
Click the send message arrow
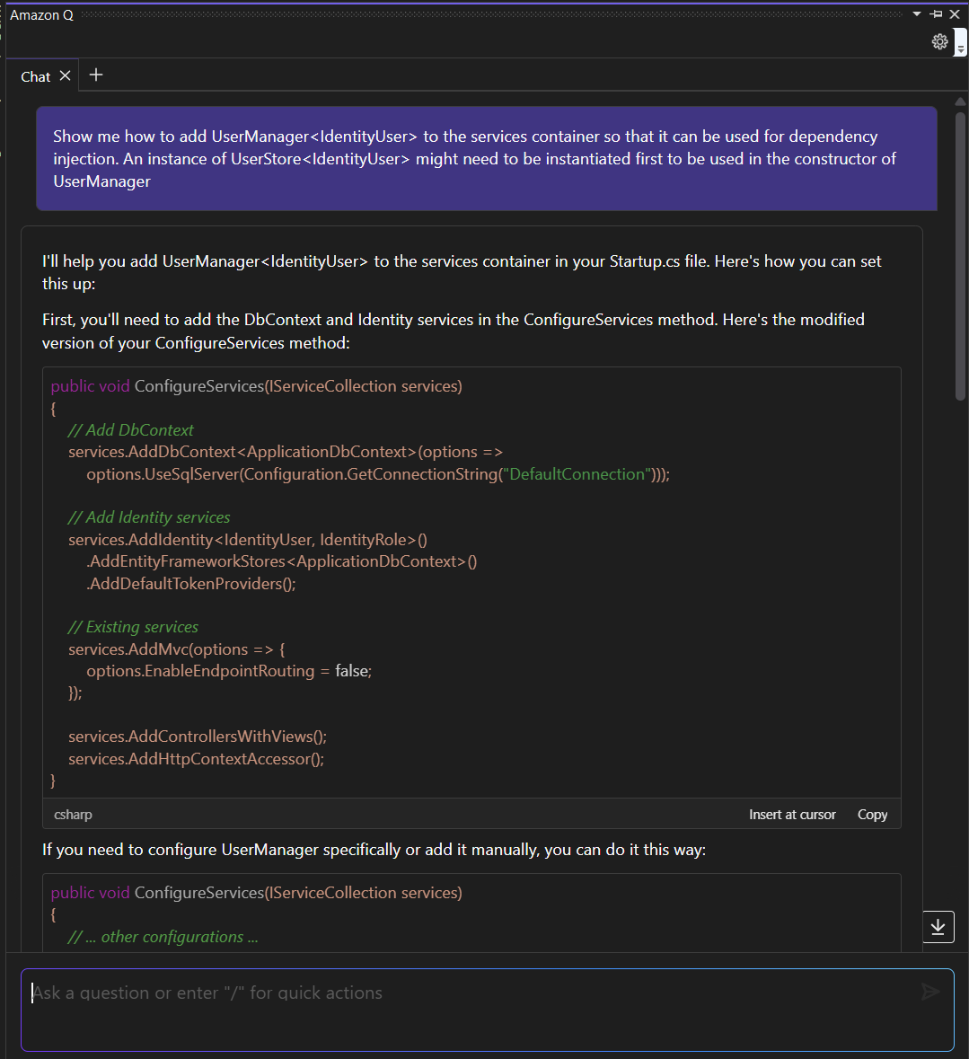click(x=930, y=992)
